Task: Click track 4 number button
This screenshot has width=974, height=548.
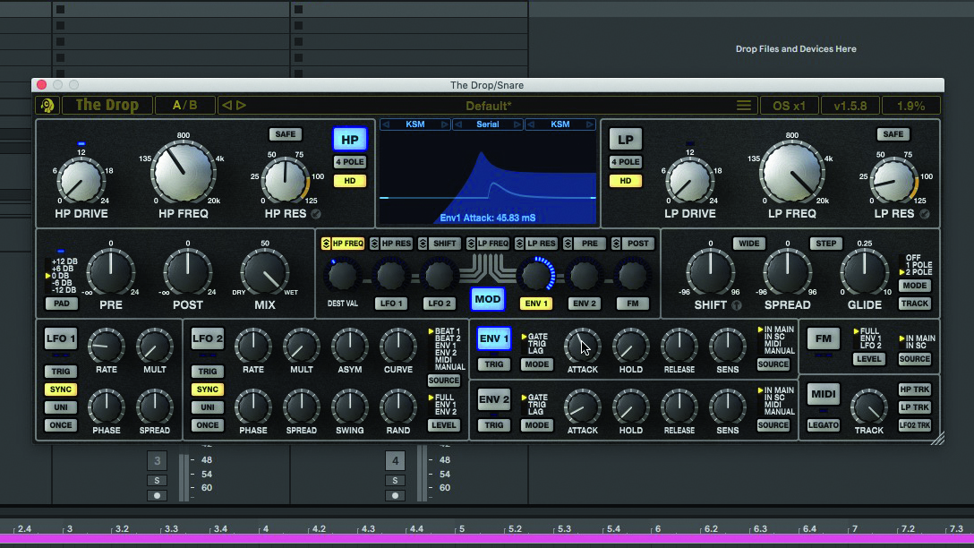Action: coord(395,460)
